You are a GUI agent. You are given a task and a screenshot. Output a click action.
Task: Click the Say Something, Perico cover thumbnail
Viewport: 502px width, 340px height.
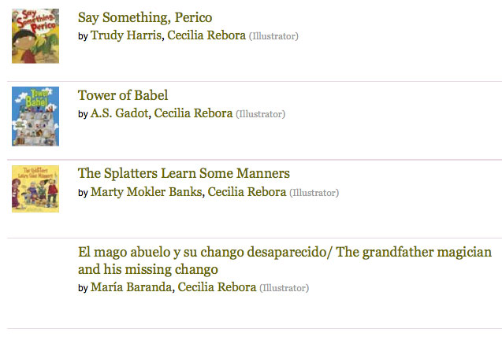tap(35, 36)
